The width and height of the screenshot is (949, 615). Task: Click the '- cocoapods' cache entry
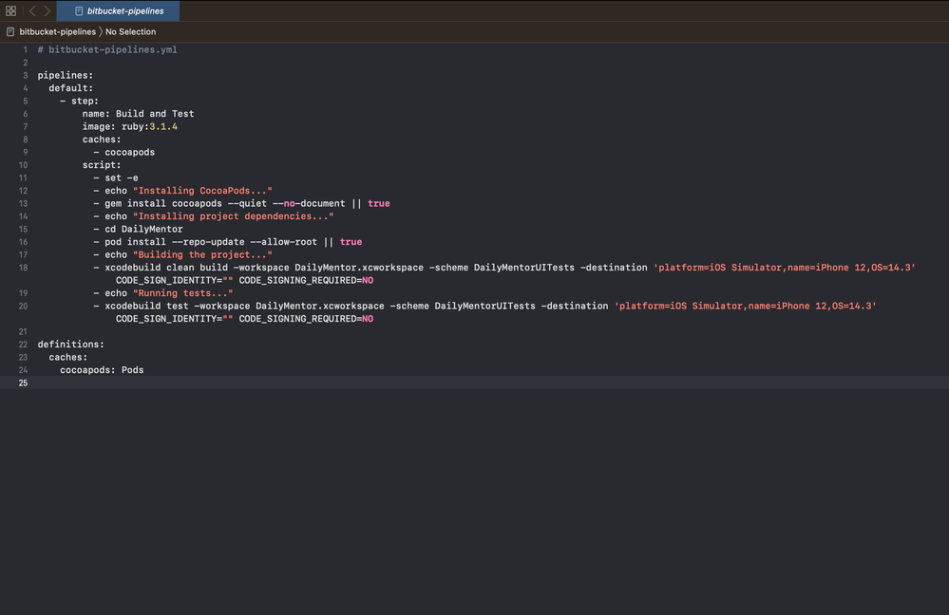pyautogui.click(x=124, y=153)
